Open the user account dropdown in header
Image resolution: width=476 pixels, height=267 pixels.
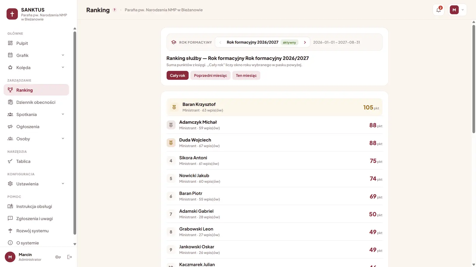[x=458, y=10]
